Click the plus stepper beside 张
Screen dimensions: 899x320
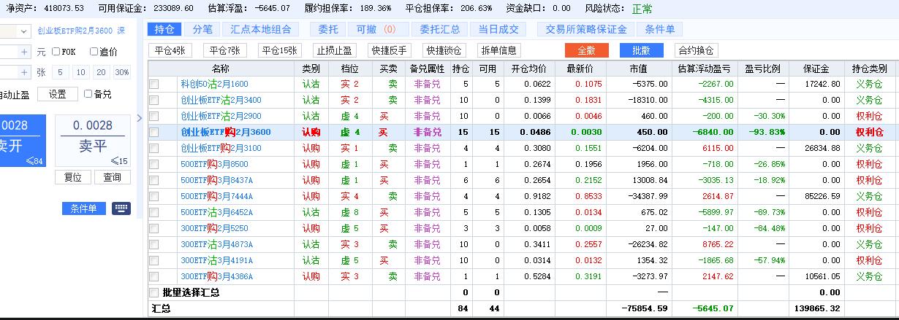24,72
